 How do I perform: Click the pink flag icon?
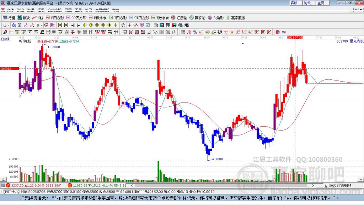pyautogui.click(x=53, y=25)
